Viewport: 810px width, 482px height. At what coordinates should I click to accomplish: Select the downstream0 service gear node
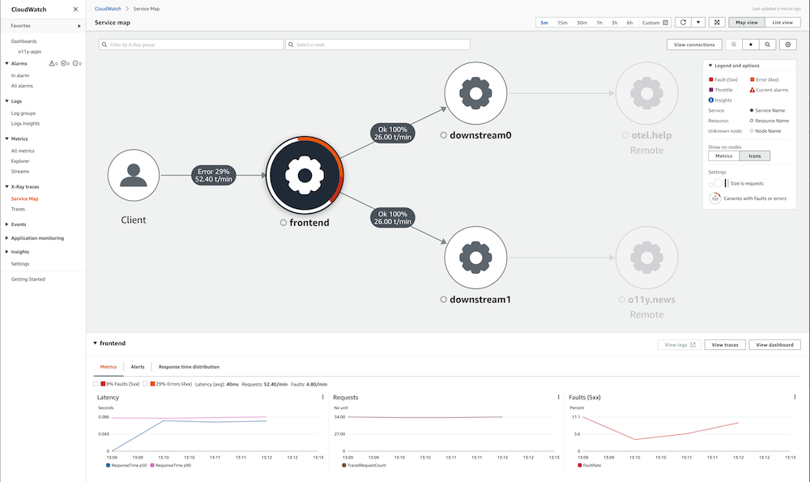[x=475, y=93]
